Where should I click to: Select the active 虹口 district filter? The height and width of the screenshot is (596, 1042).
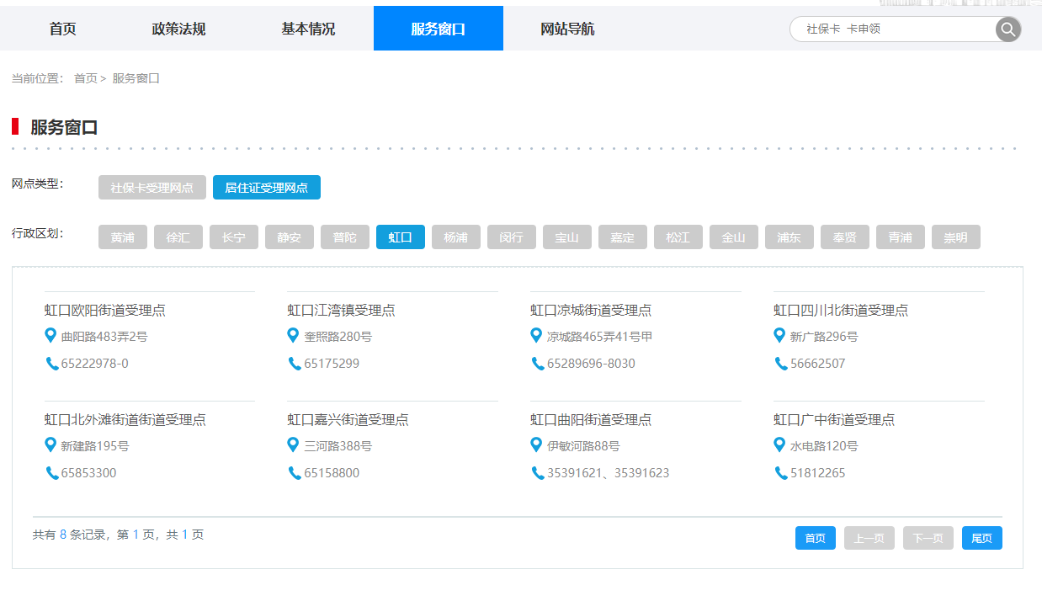[401, 237]
